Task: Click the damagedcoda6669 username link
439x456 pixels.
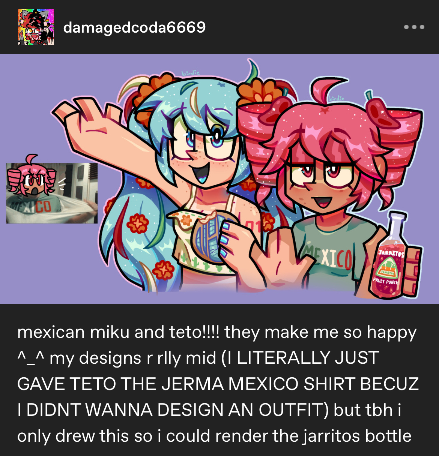Action: [x=134, y=27]
